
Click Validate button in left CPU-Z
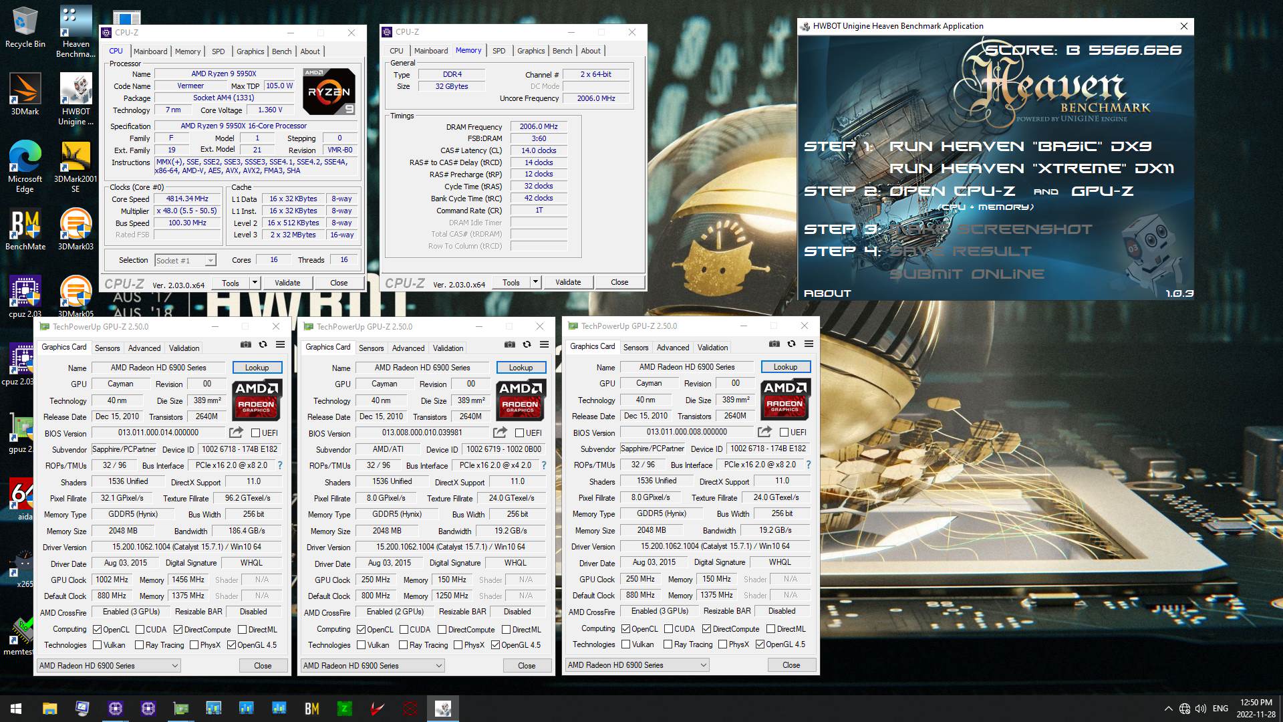[287, 283]
